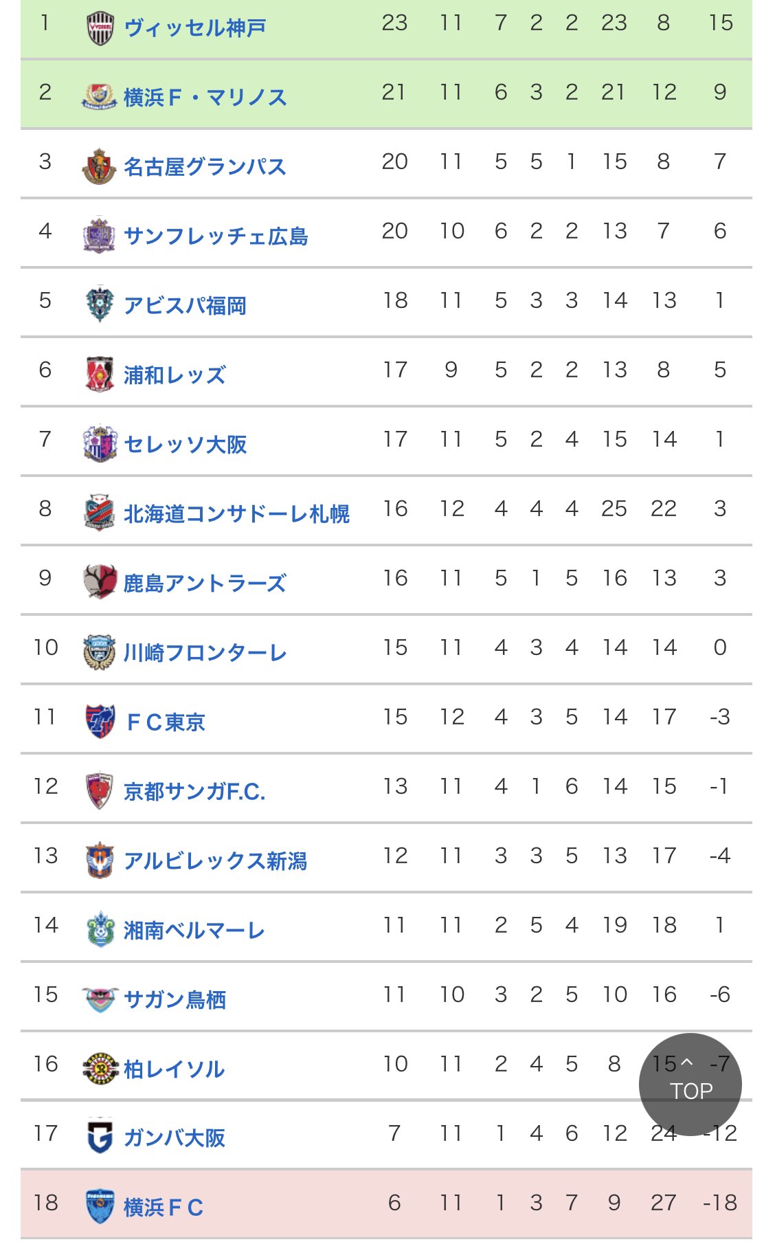Open the アビスパ福岡 team page
This screenshot has width=764, height=1244.
185,305
